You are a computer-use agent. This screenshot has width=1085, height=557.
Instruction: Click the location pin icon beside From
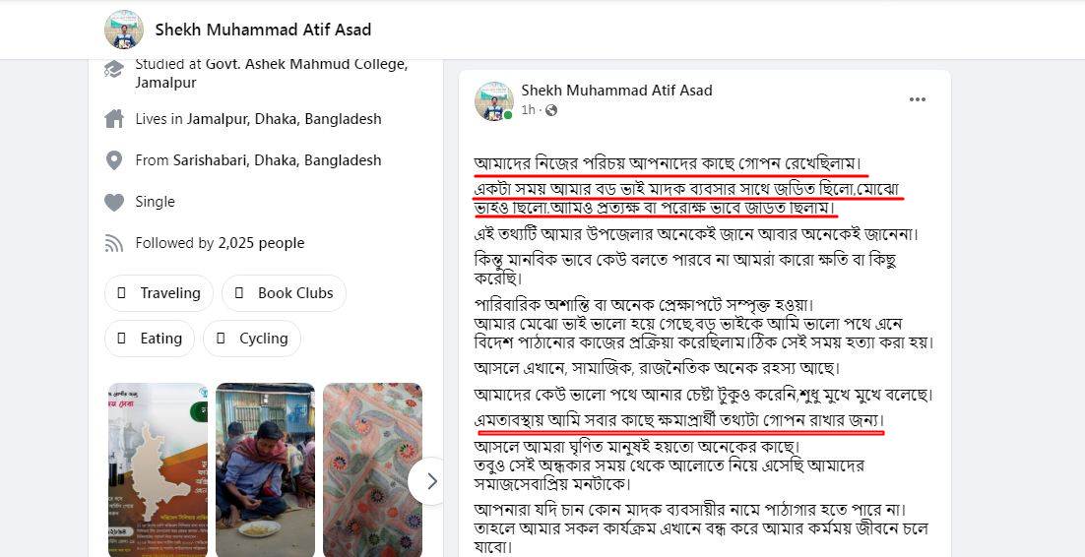click(114, 160)
